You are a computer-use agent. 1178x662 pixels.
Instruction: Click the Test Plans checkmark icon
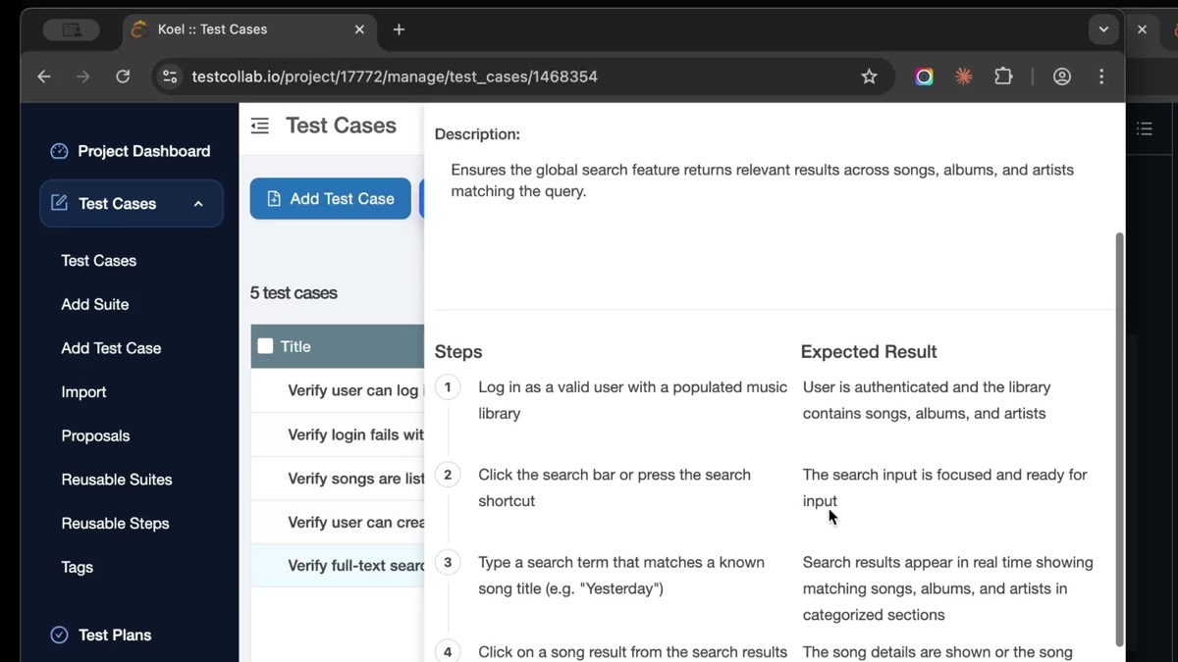(x=59, y=635)
